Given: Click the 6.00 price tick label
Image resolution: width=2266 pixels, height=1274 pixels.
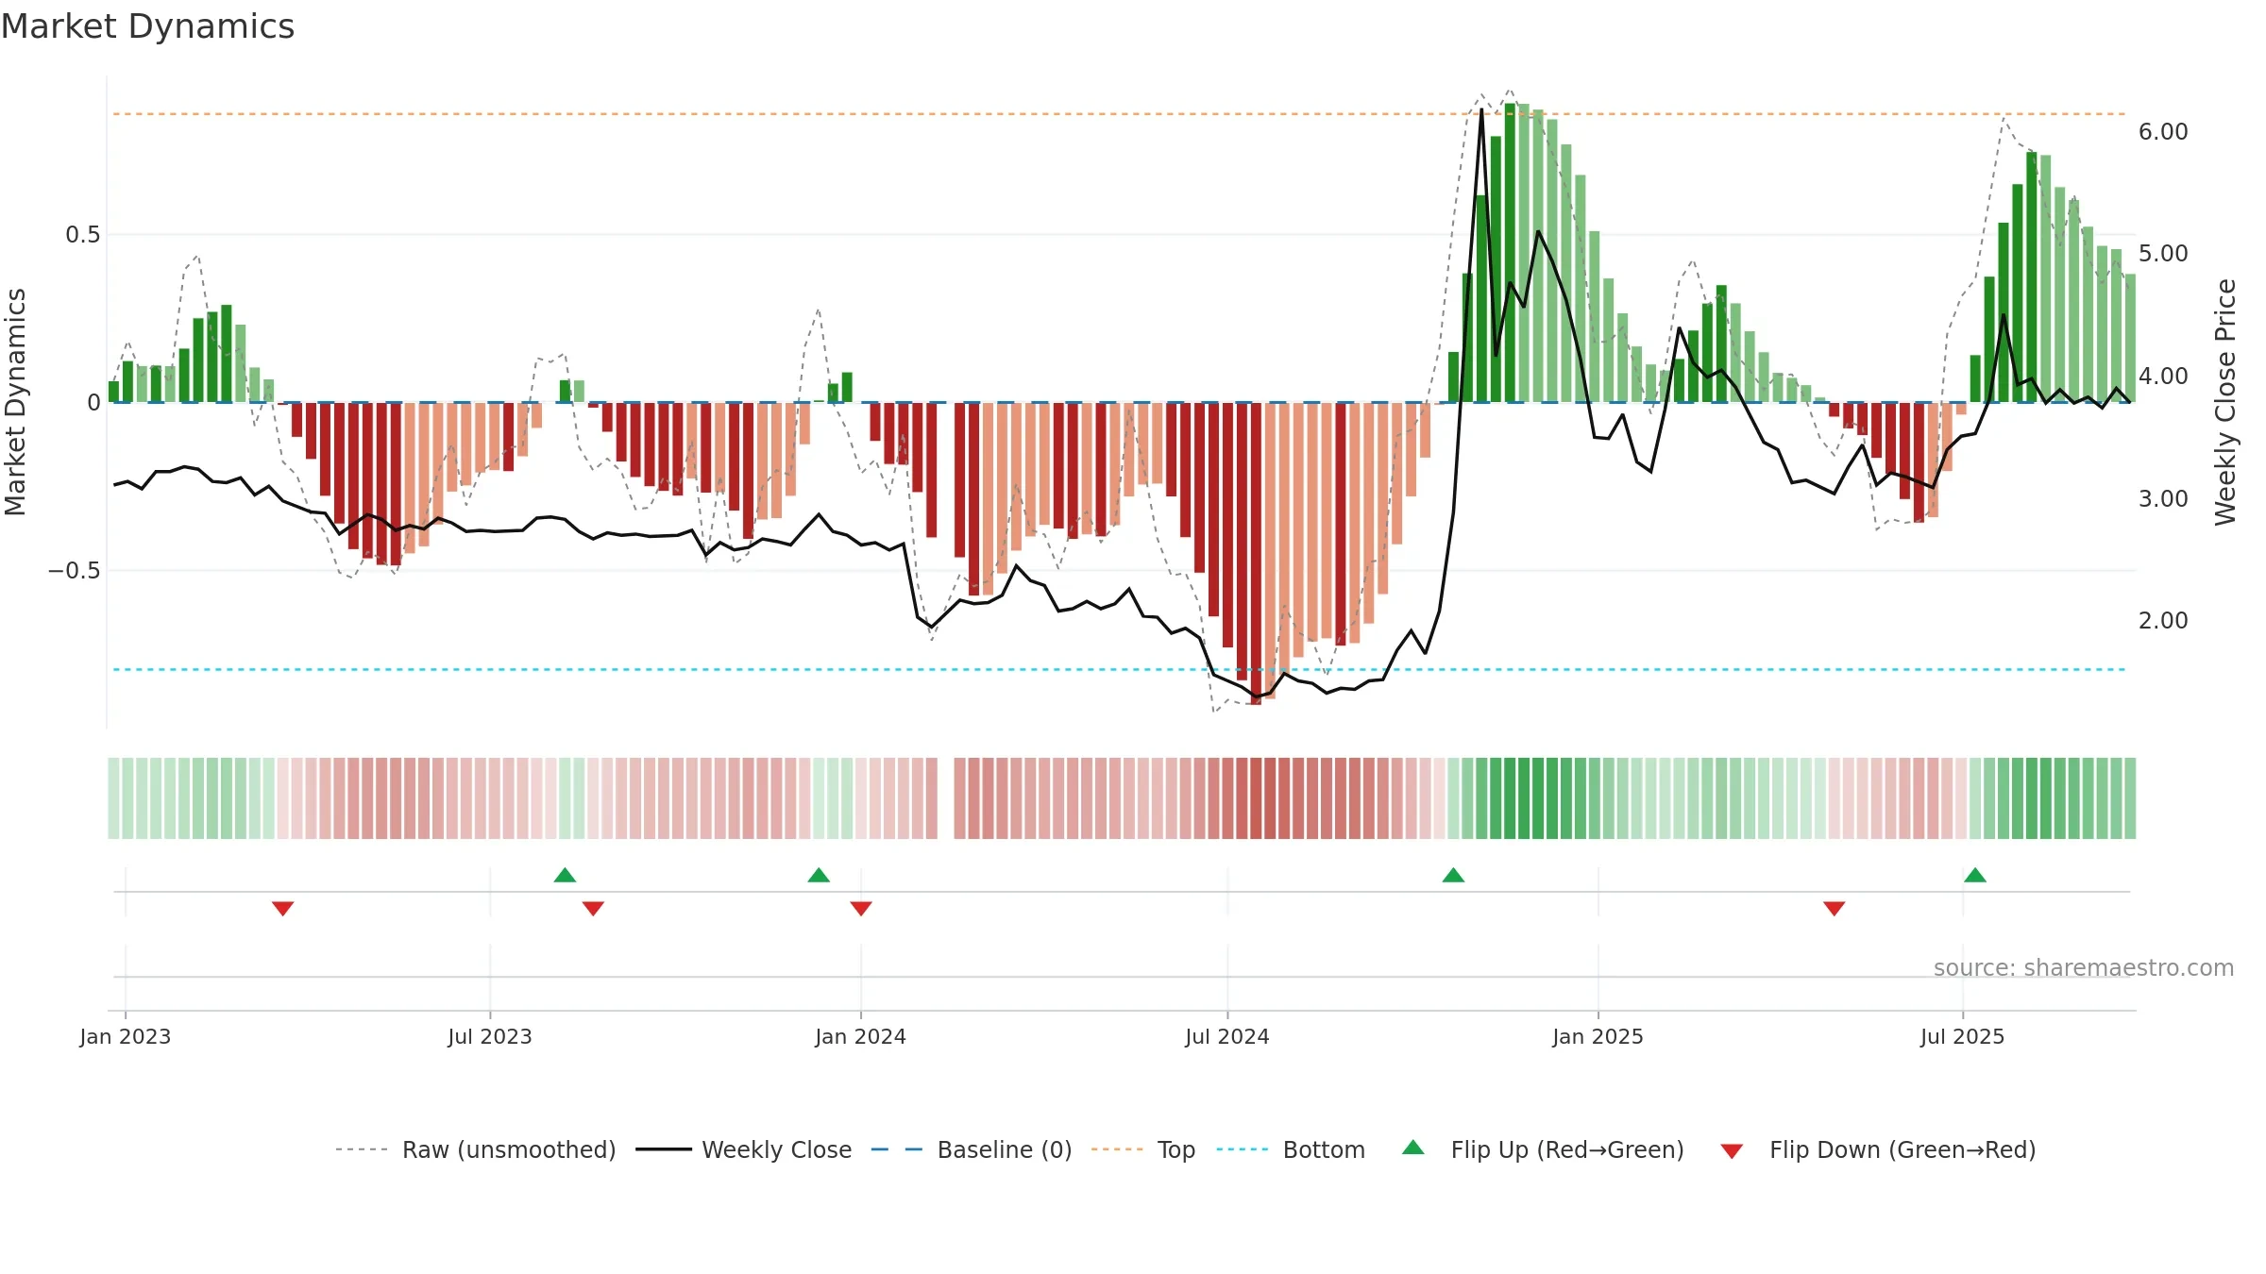Looking at the screenshot, I should point(2163,132).
